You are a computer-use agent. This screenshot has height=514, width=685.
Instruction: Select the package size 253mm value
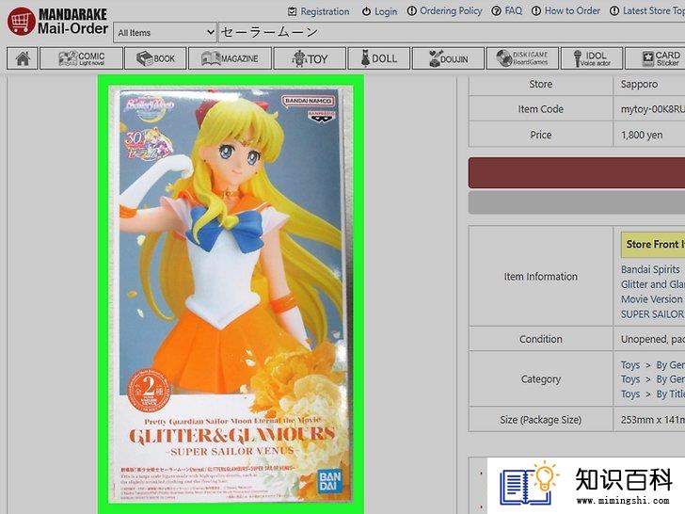tap(653, 420)
